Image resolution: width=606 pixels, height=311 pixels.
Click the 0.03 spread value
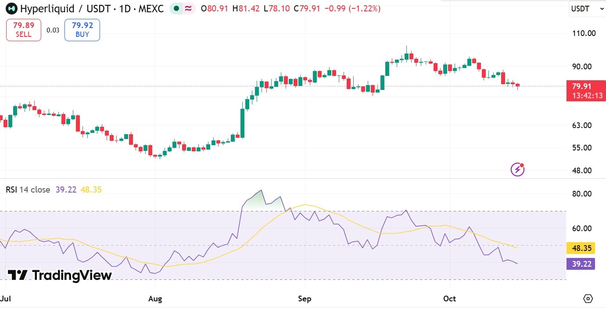[x=53, y=30]
